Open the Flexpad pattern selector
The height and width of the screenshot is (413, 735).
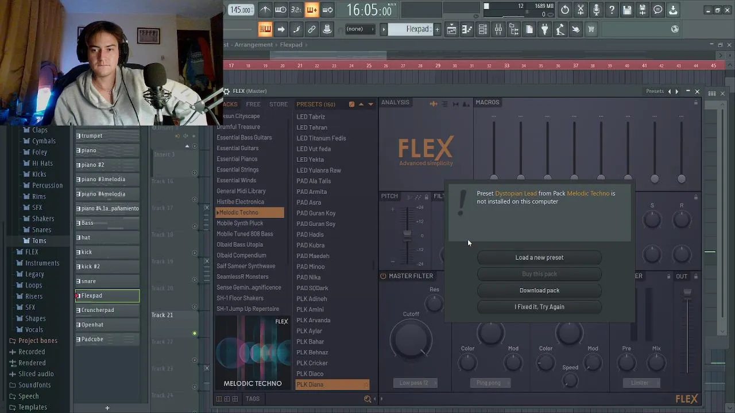point(411,29)
